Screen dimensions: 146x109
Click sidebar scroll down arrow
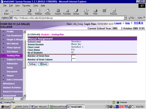coord(24,96)
